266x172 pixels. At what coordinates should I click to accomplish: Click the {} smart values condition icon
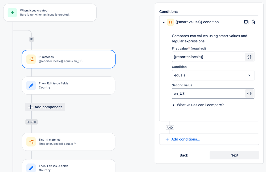(171, 22)
